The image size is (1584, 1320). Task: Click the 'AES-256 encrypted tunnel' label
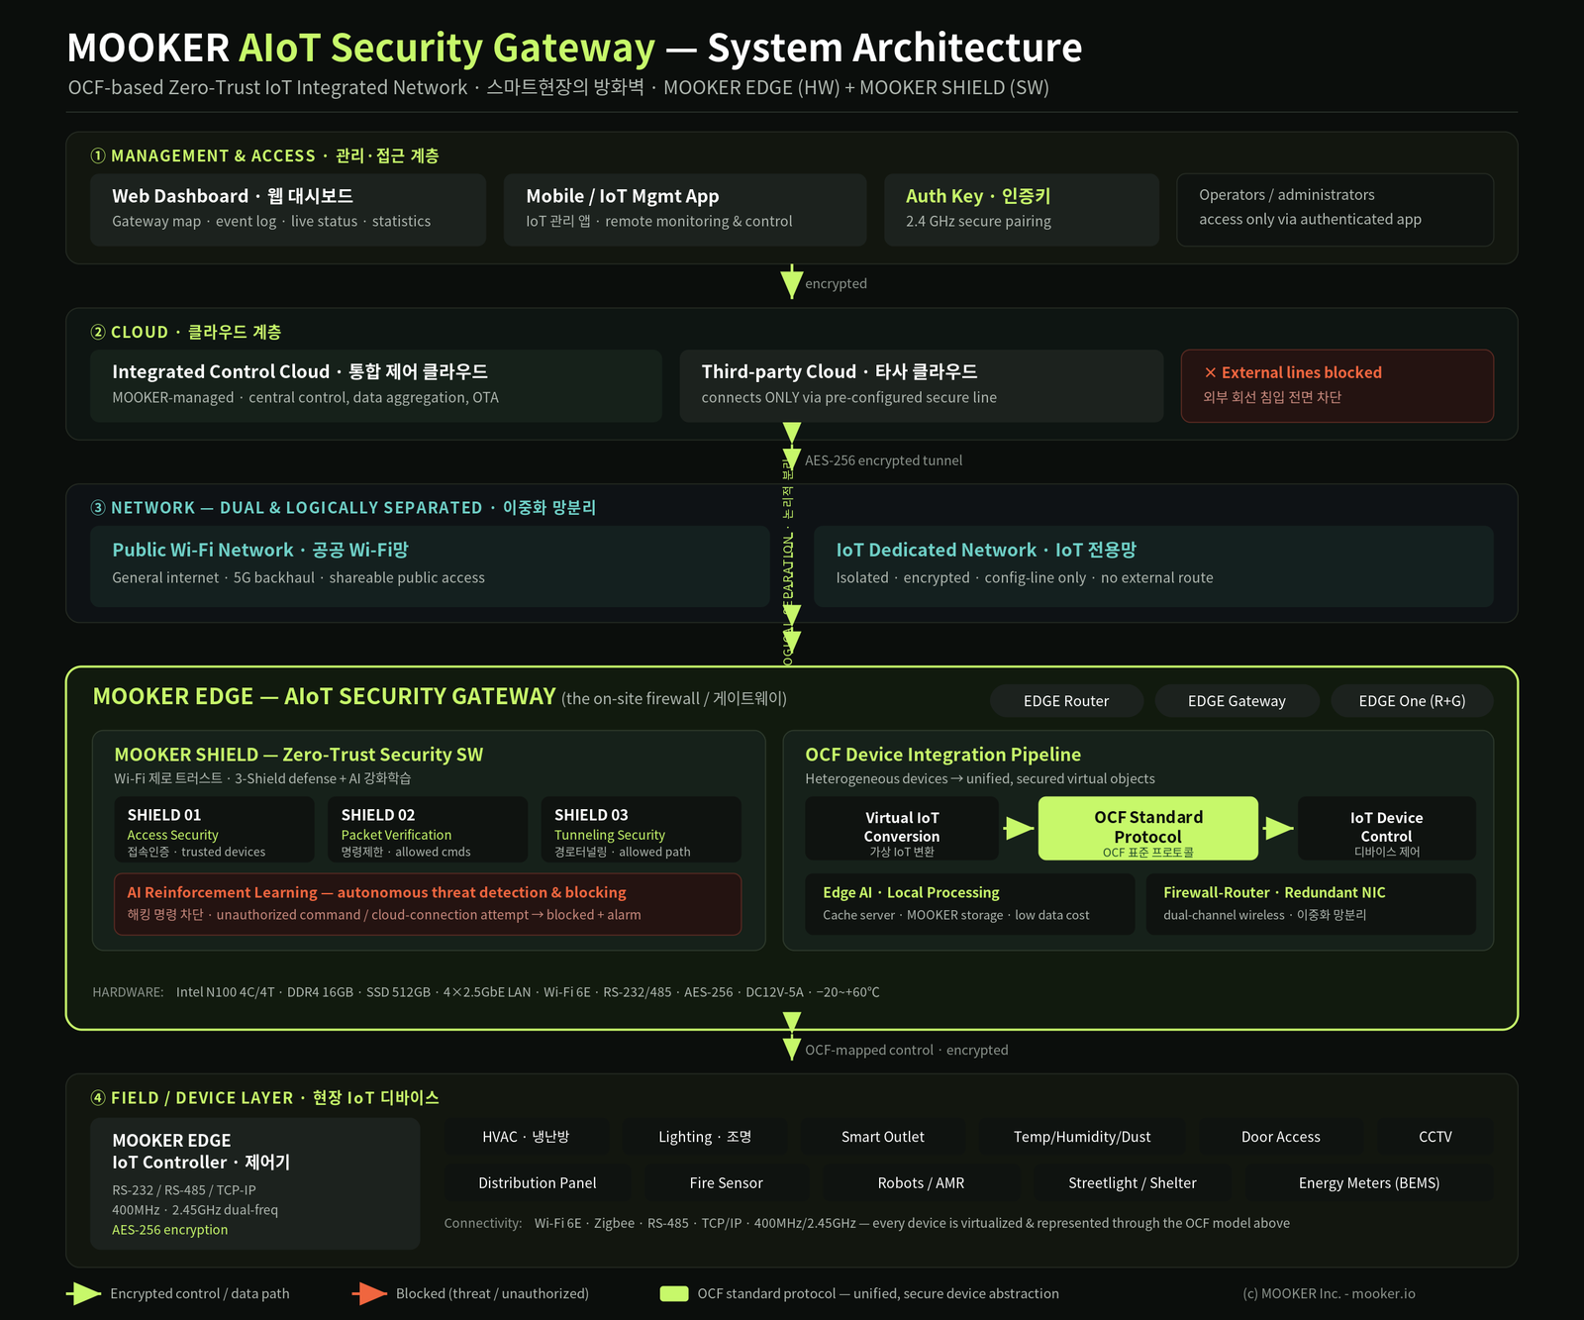(x=883, y=460)
